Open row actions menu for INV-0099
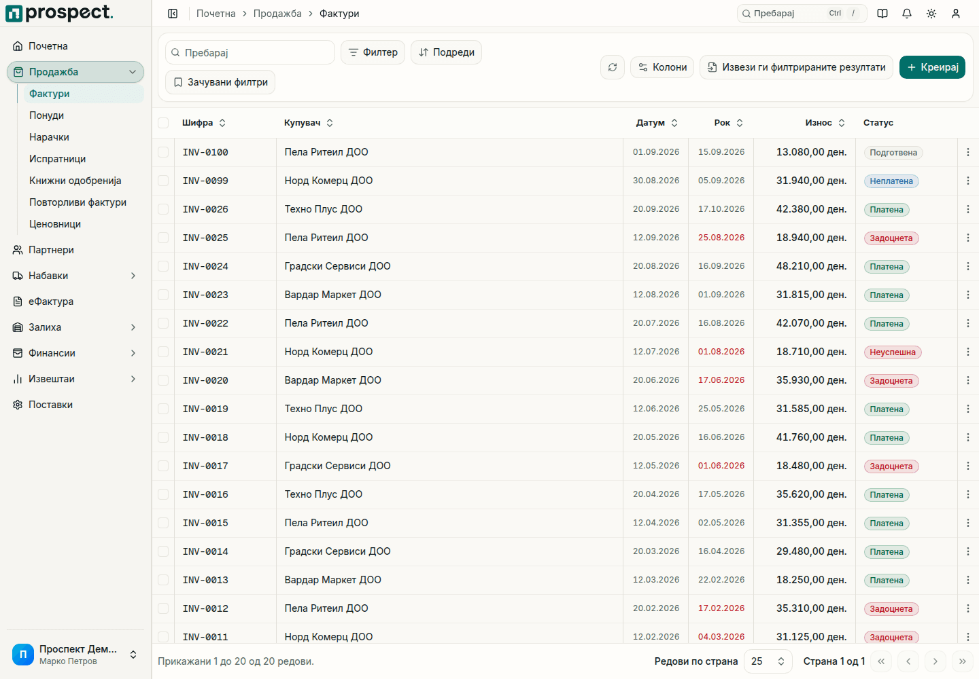 968,181
